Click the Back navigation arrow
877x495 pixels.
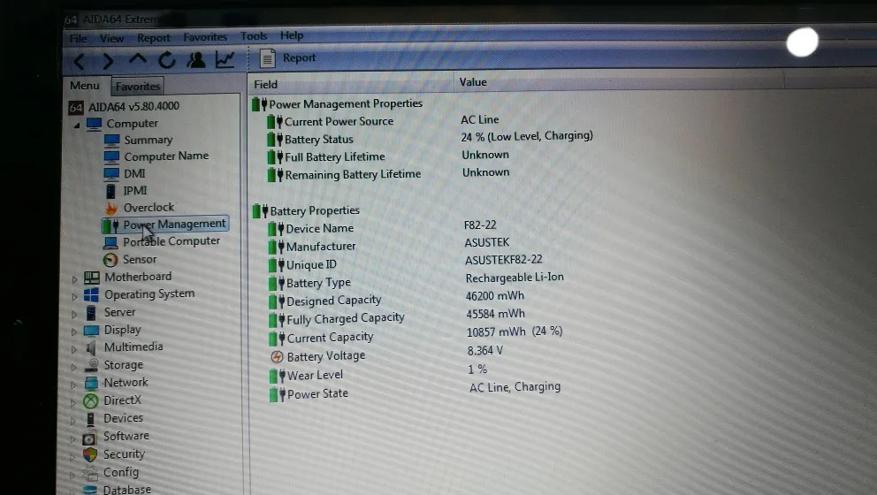point(80,62)
